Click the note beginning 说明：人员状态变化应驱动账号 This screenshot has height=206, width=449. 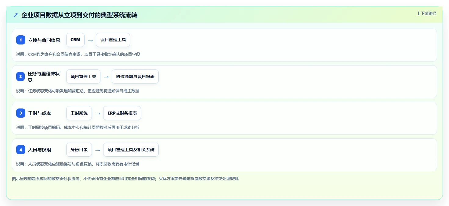pos(78,164)
